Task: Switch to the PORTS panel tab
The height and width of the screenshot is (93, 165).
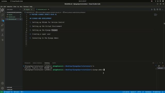Action: (54, 63)
